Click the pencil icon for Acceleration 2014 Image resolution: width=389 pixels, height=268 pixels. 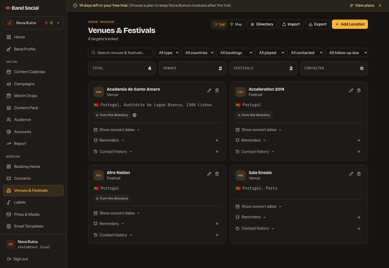point(351,90)
